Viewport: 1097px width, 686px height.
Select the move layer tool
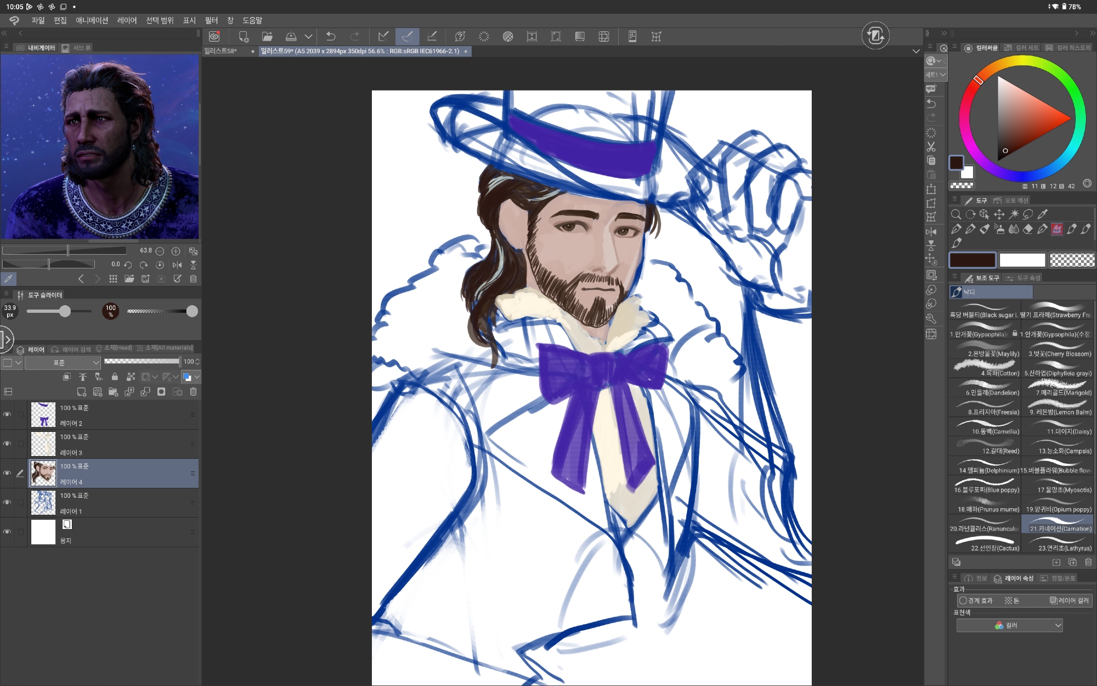(999, 214)
